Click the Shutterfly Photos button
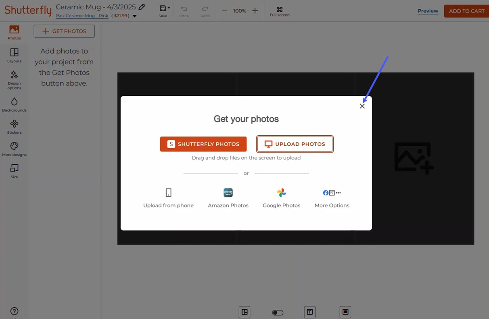The image size is (489, 319). pyautogui.click(x=203, y=144)
